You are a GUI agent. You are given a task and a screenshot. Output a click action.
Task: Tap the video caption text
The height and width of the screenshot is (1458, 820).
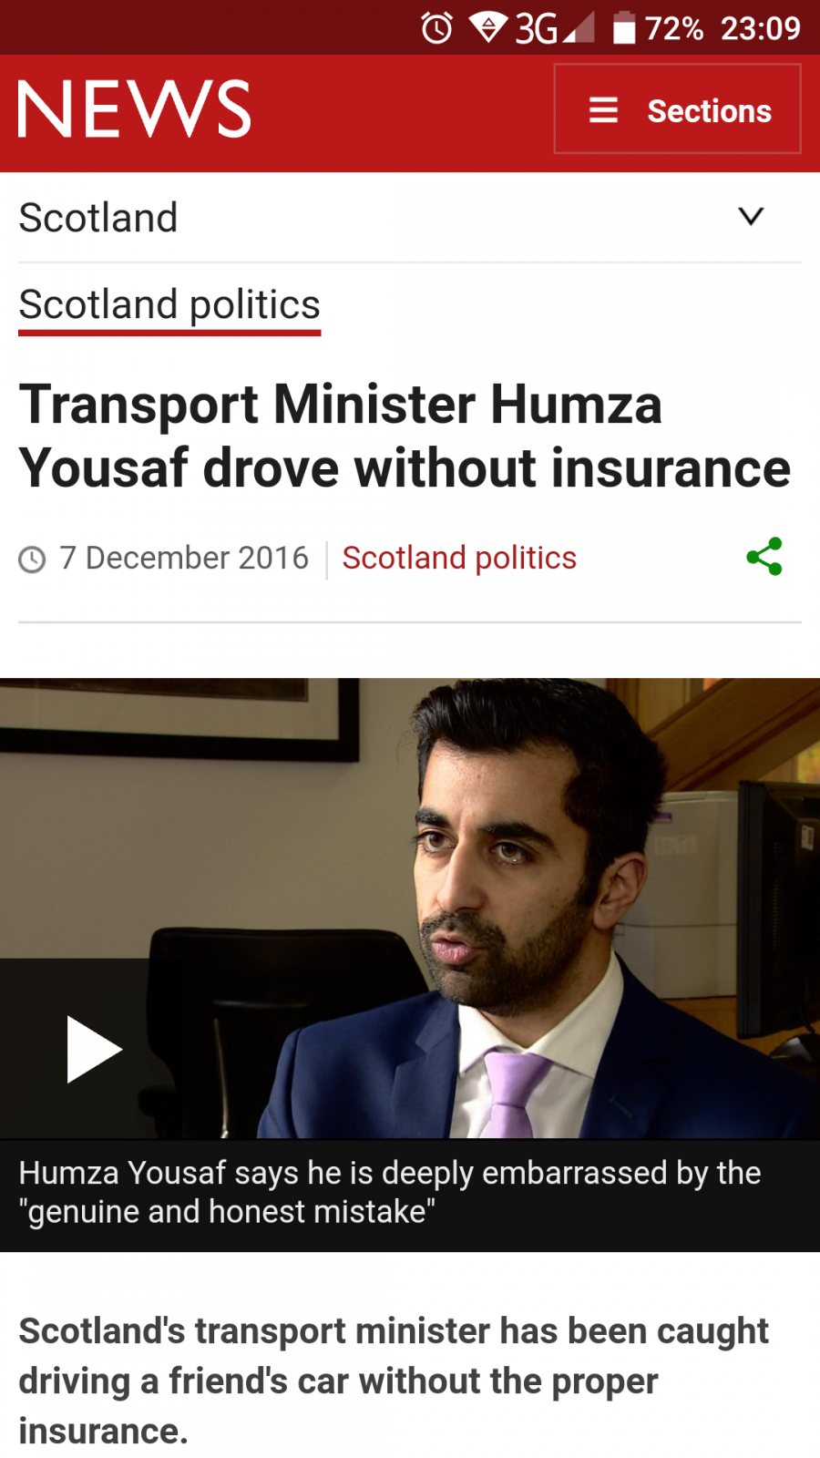tap(390, 1192)
